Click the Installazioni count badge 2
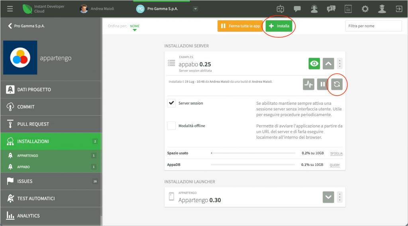Image resolution: width=408 pixels, height=226 pixels. 95,141
